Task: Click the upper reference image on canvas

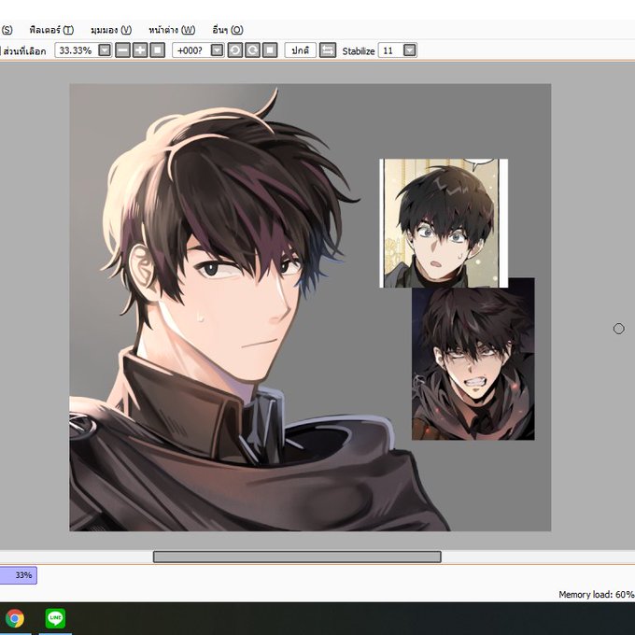Action: 444,223
